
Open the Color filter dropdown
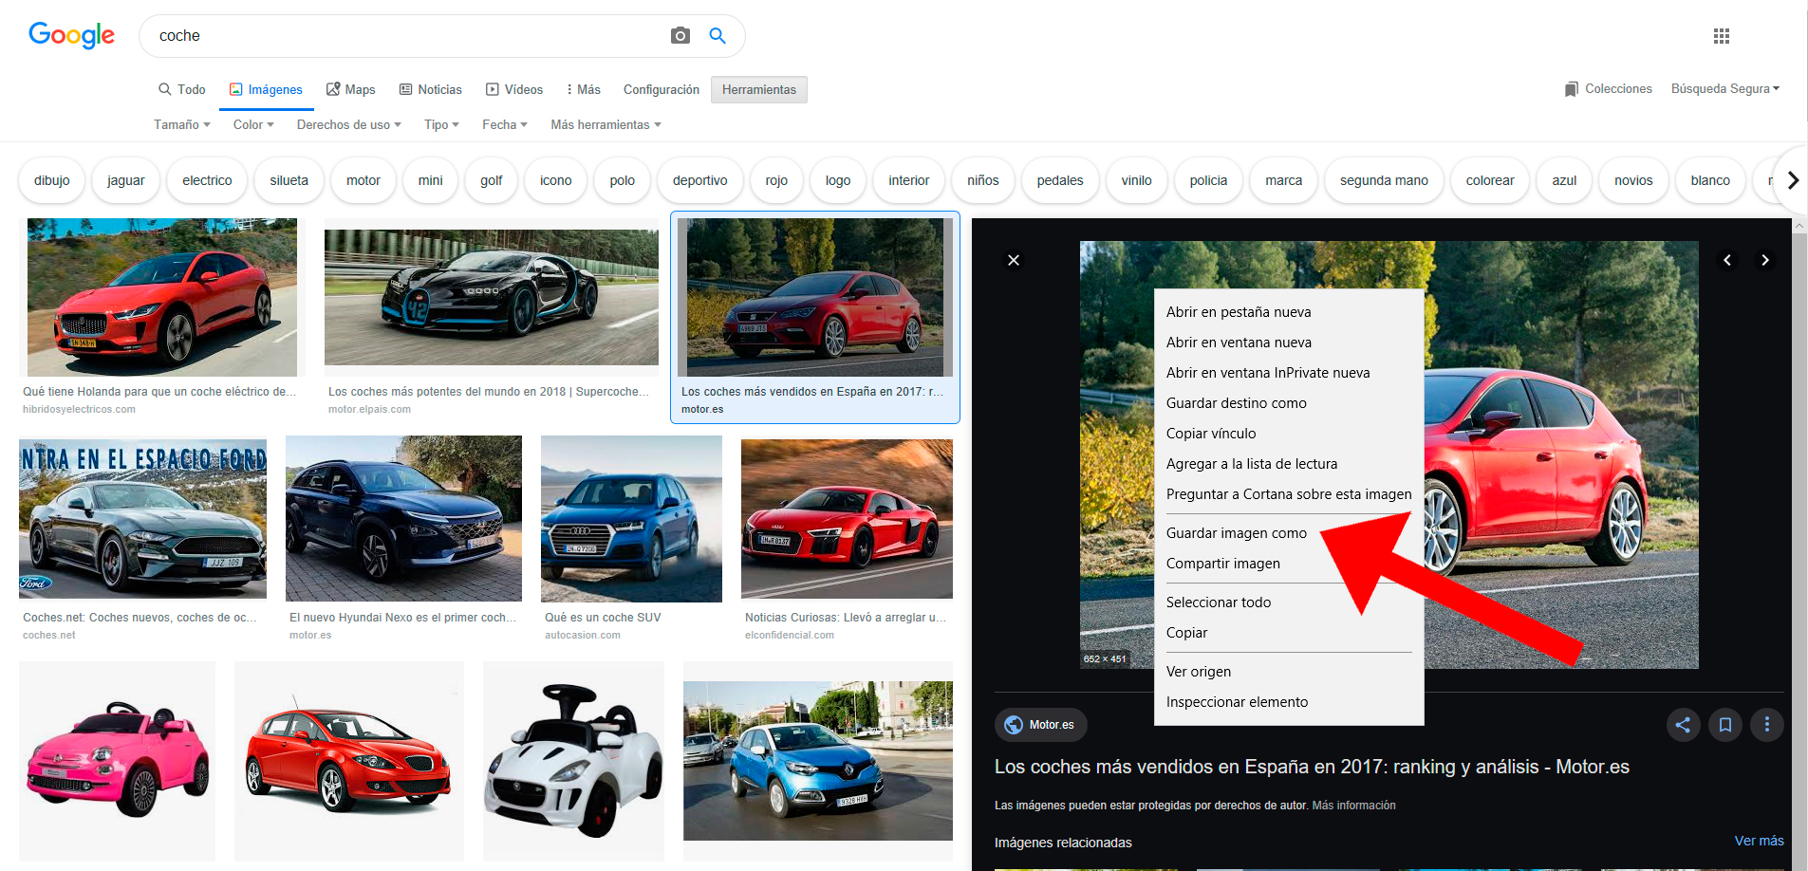click(252, 124)
